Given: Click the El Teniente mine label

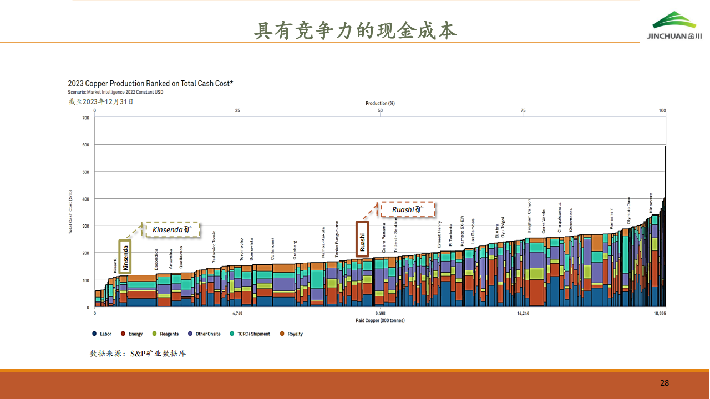Looking at the screenshot, I should click(451, 235).
